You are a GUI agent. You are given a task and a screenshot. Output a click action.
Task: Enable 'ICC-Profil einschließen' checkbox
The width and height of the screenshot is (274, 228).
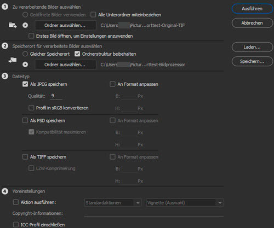(x=16, y=225)
